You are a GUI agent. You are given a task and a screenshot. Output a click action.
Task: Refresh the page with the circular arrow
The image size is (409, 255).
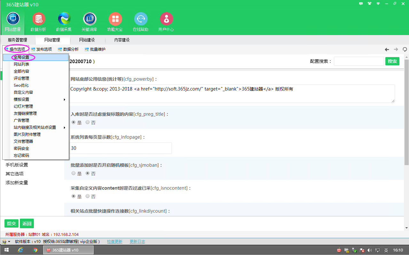click(x=405, y=49)
